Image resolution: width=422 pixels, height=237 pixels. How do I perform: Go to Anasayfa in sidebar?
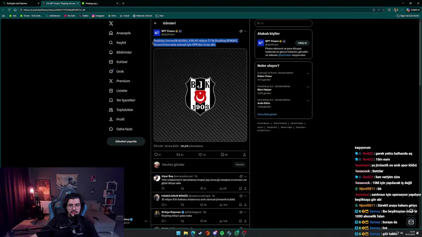click(120, 33)
